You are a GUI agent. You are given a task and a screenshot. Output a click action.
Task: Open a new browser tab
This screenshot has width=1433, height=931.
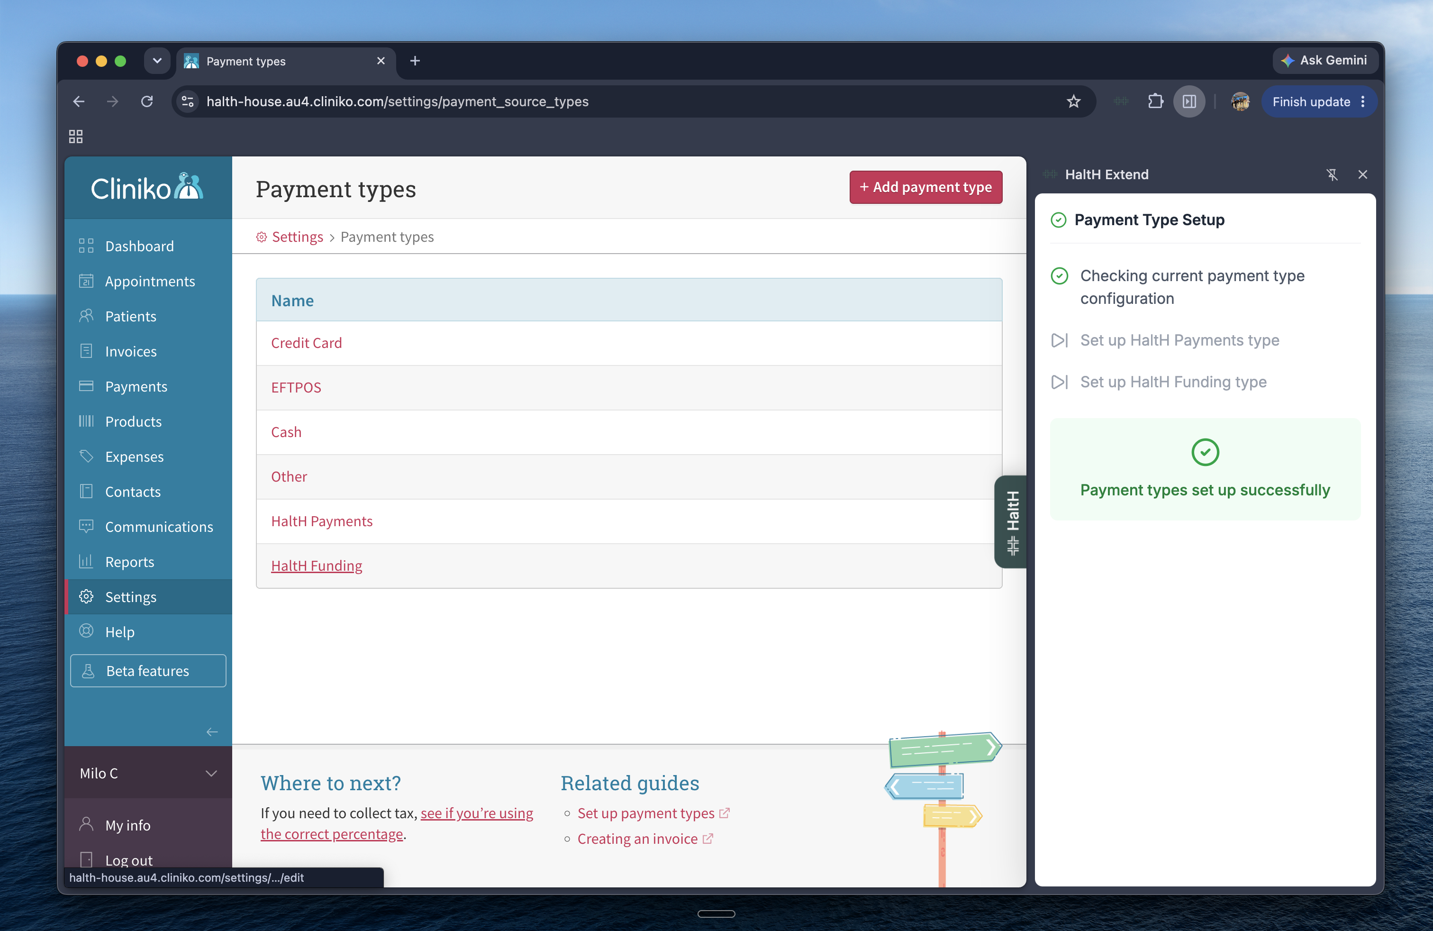pyautogui.click(x=415, y=61)
